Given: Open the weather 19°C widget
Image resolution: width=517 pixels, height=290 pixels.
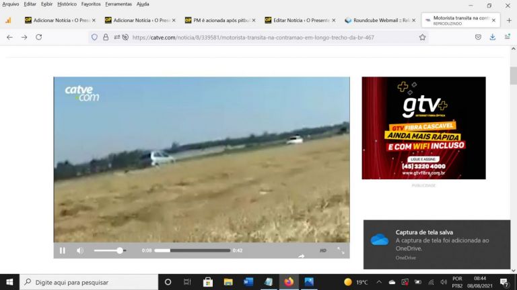Looking at the screenshot, I should pos(355,282).
